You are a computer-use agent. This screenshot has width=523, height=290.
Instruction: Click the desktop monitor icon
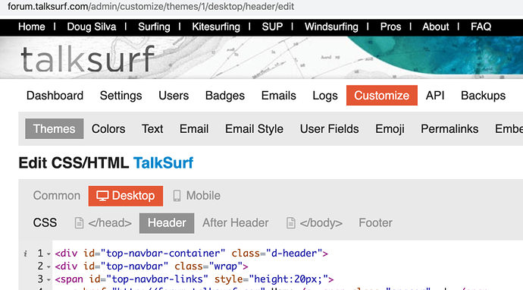point(102,196)
